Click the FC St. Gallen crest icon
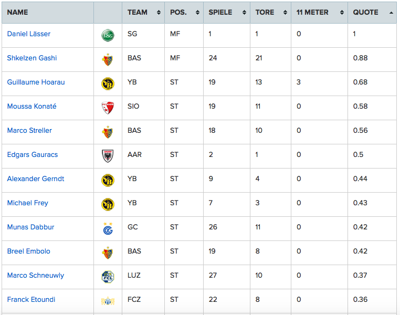The height and width of the screenshot is (315, 400). pyautogui.click(x=108, y=36)
